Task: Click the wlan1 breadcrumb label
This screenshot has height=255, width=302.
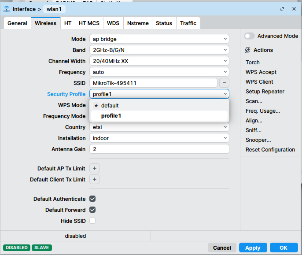Action: [54, 9]
